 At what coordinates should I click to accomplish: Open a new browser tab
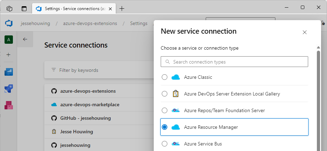point(122,8)
